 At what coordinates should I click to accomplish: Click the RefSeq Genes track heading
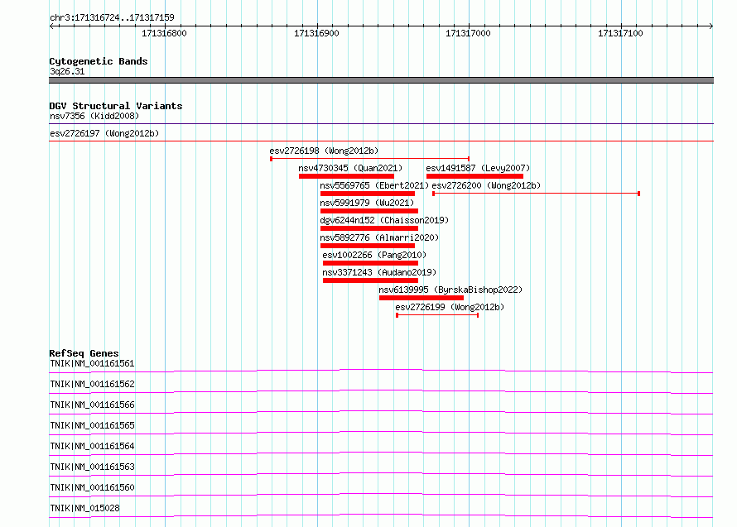tap(84, 353)
